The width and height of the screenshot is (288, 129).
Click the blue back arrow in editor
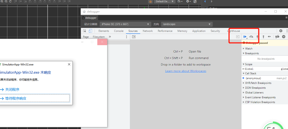[205, 1]
